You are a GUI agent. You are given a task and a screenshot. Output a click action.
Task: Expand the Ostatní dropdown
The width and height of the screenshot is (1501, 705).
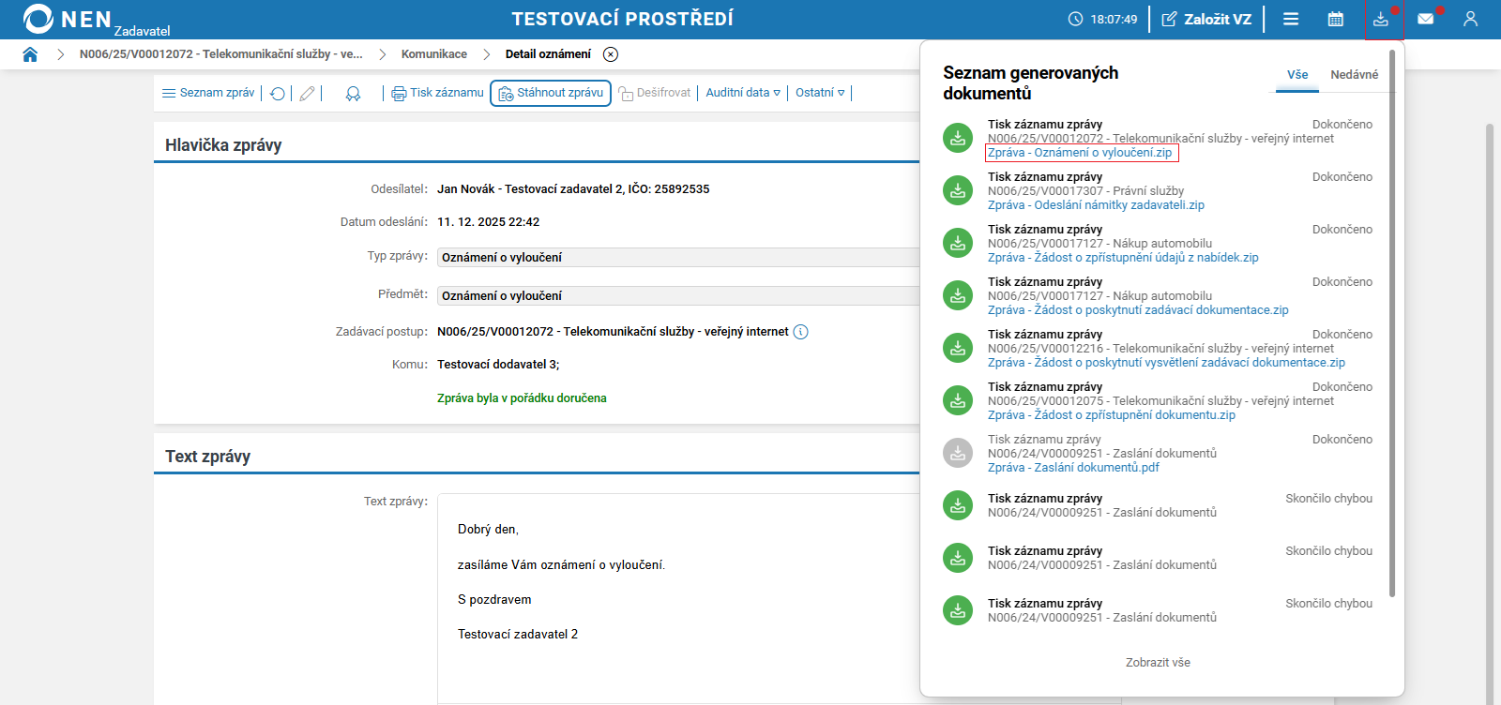click(x=820, y=93)
